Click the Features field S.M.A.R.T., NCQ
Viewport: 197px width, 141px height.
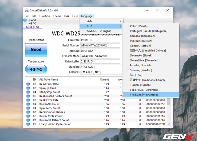click(x=101, y=72)
